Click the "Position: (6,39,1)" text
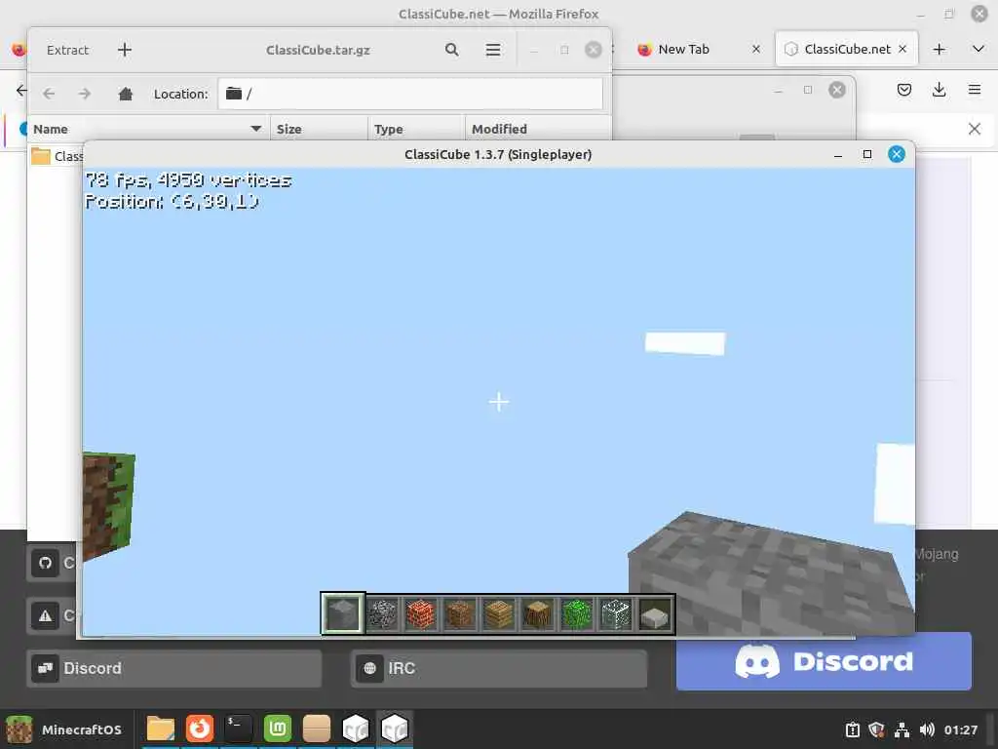Image resolution: width=998 pixels, height=749 pixels. point(172,201)
